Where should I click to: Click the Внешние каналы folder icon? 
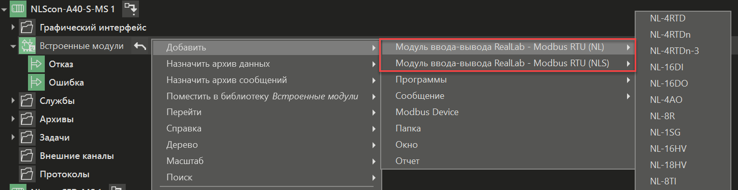26,156
